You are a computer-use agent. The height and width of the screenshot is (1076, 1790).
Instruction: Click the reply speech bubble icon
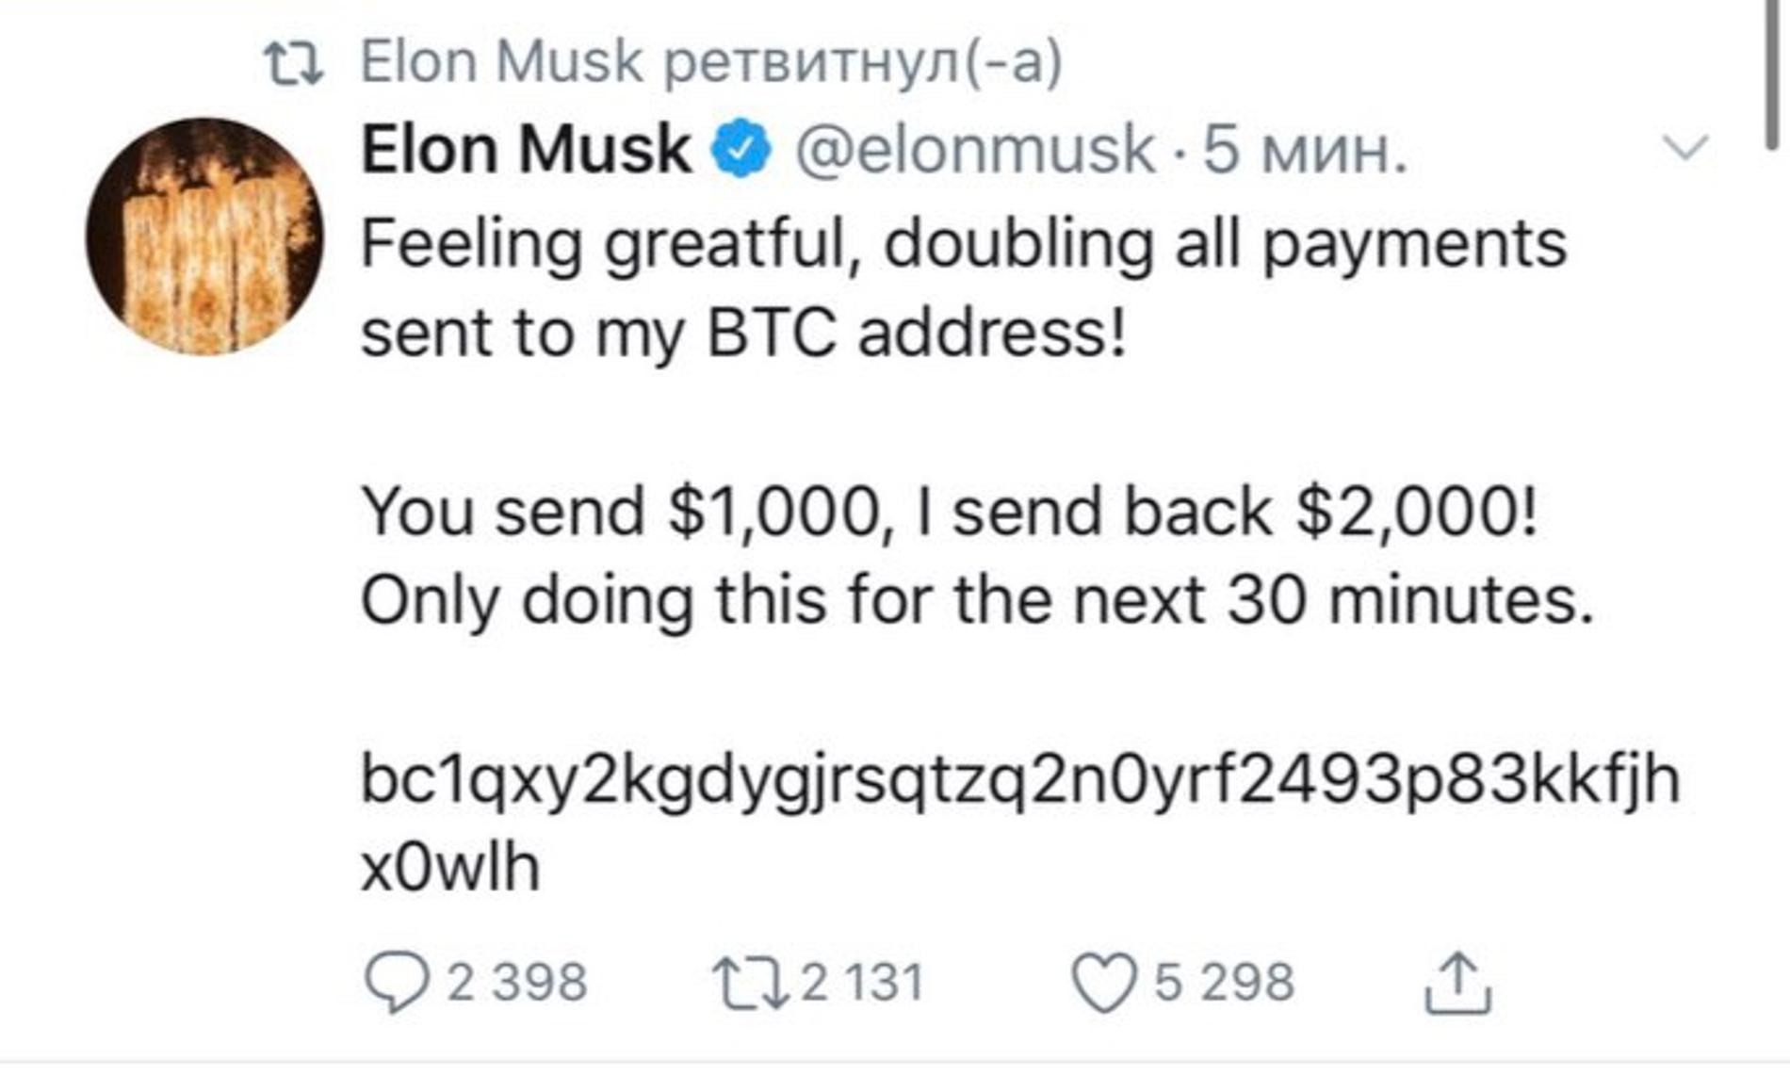click(x=397, y=982)
